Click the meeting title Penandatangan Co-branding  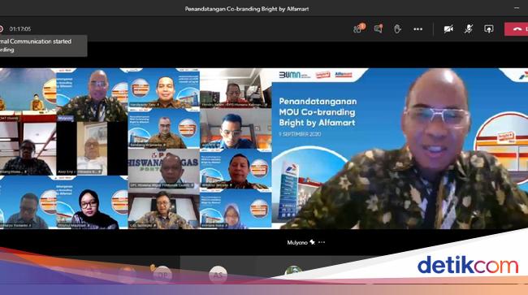coord(247,9)
